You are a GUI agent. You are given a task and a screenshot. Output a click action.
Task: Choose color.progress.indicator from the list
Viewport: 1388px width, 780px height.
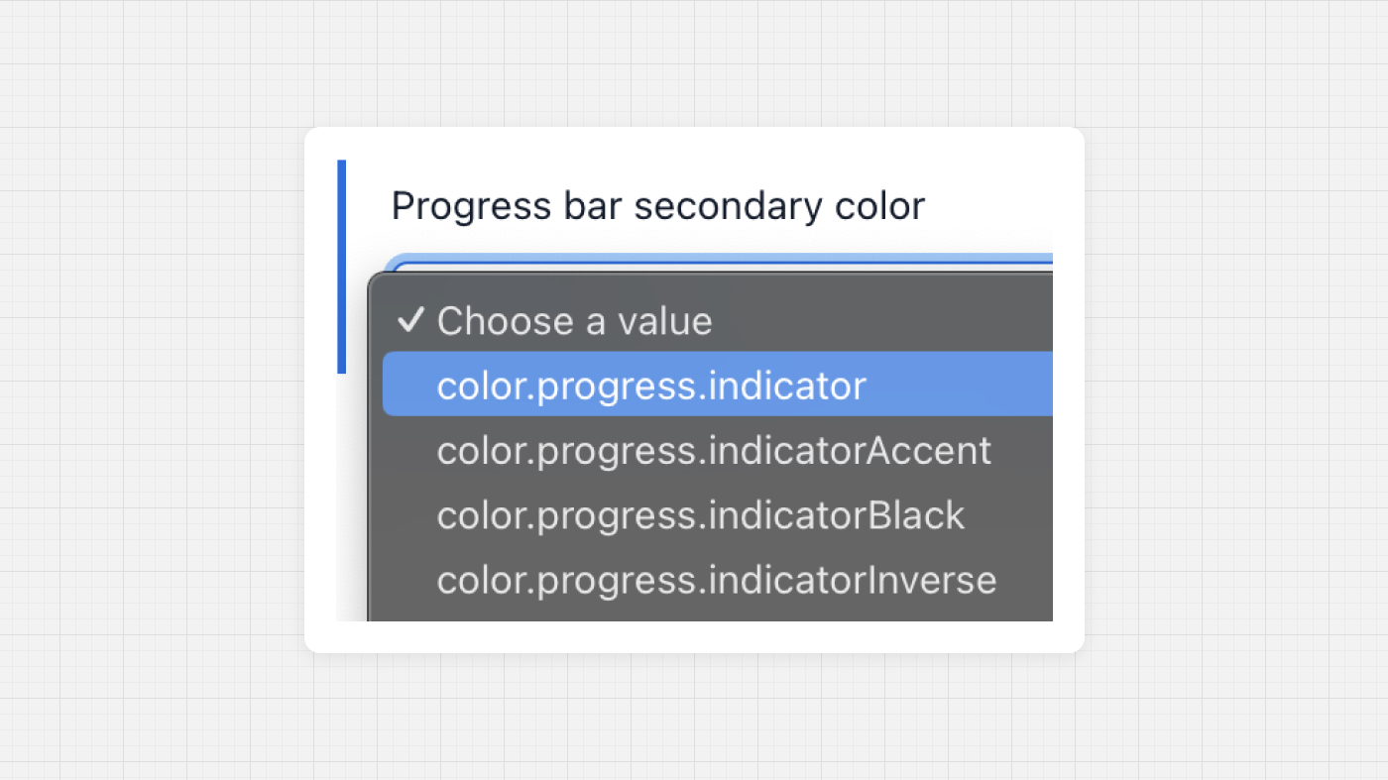651,386
